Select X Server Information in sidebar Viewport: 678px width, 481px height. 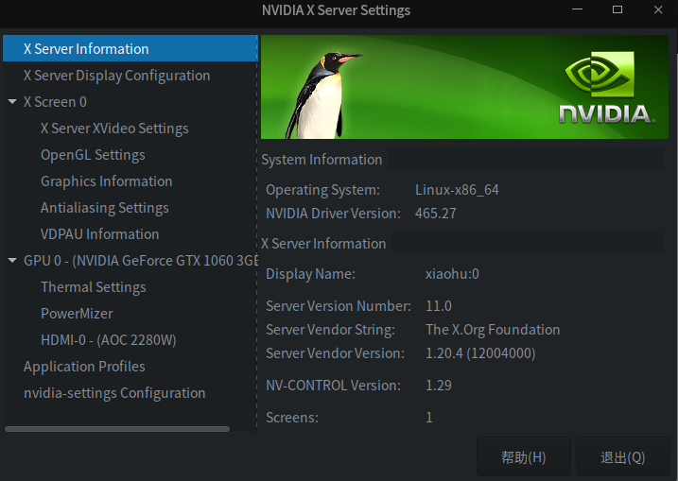[86, 48]
